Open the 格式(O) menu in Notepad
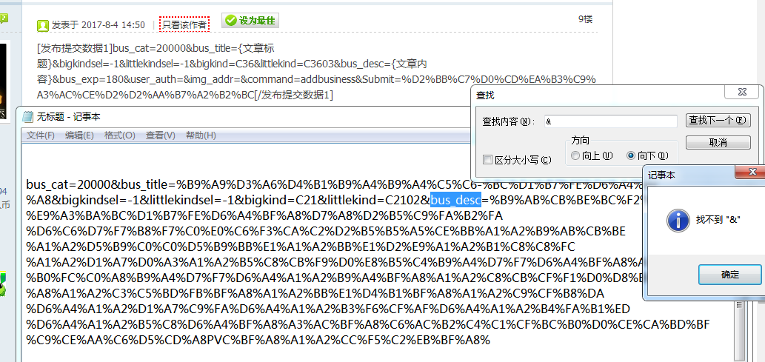This screenshot has width=765, height=362. point(119,135)
